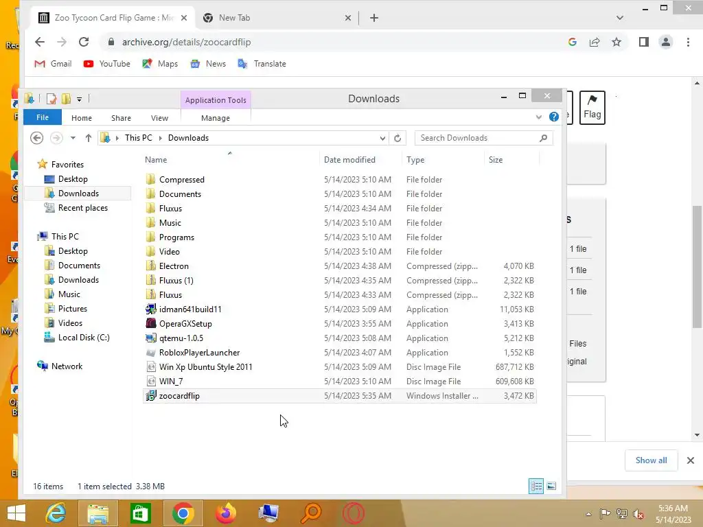The width and height of the screenshot is (703, 527).
Task: Bookmark this page with the star
Action: (x=616, y=42)
